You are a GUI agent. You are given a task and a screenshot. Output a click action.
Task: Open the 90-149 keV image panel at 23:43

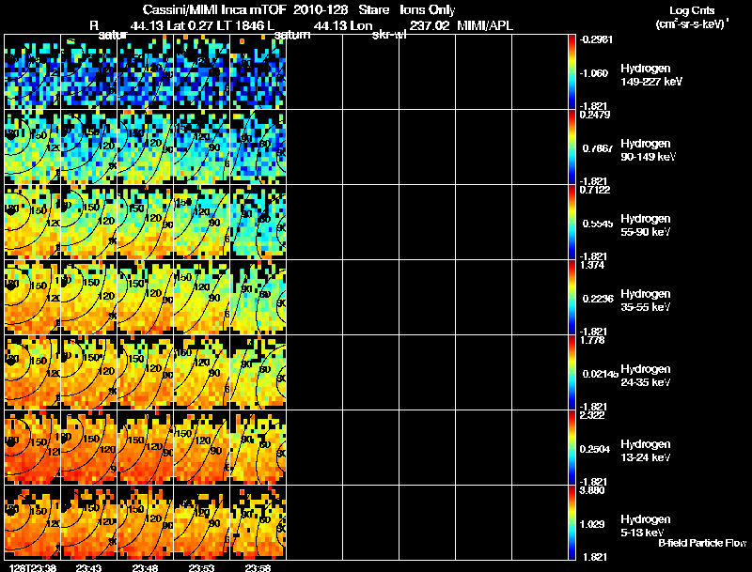(x=88, y=147)
